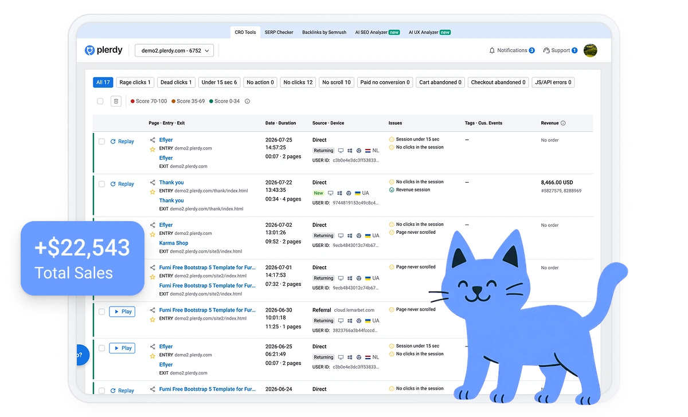The width and height of the screenshot is (688, 417).
Task: Replay the 2026-06-24 Furni session
Action: [x=122, y=391]
